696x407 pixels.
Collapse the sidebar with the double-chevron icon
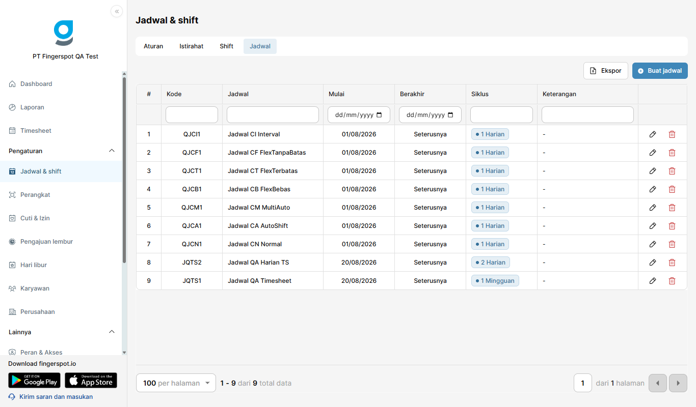[x=117, y=11]
